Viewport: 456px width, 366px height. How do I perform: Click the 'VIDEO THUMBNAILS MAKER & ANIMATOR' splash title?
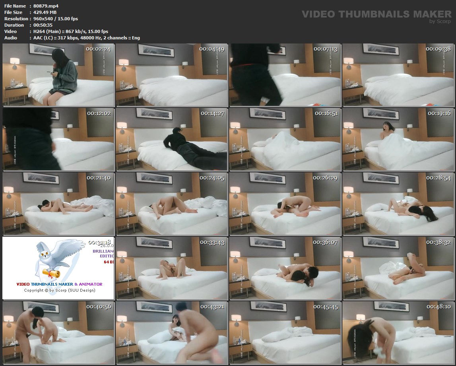(x=59, y=284)
